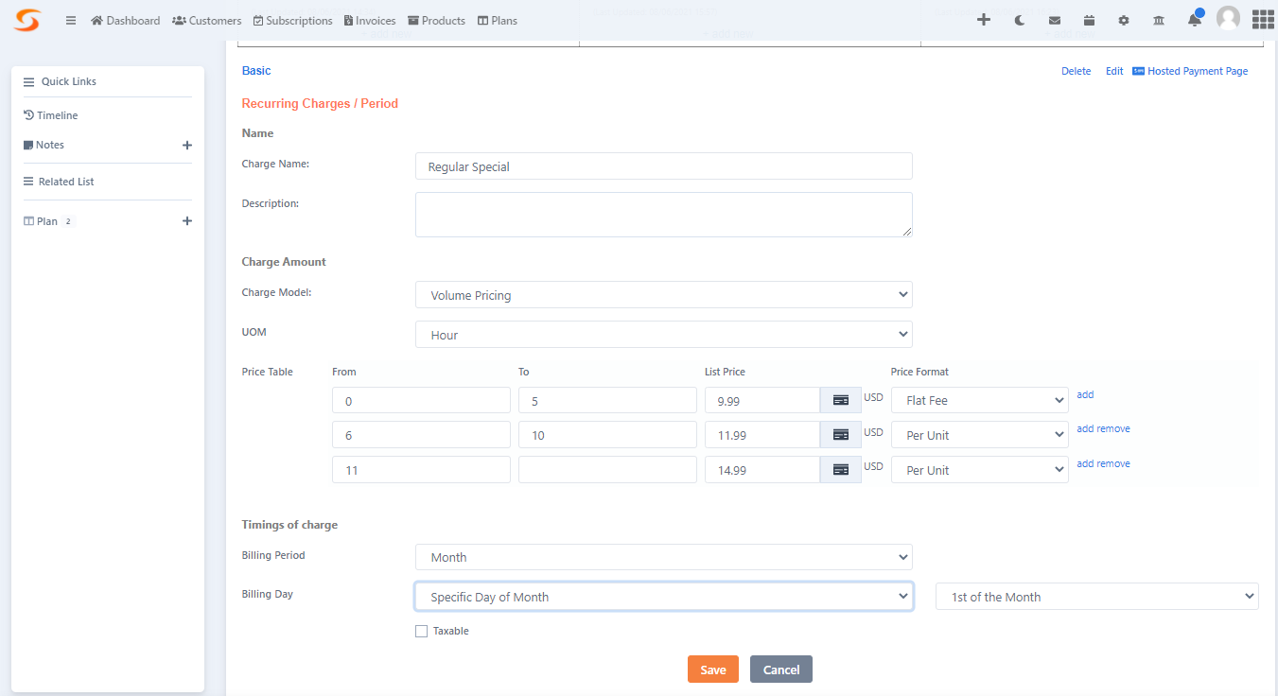This screenshot has height=696, width=1278.
Task: Open the hamburger menu next to the logo
Action: click(70, 20)
